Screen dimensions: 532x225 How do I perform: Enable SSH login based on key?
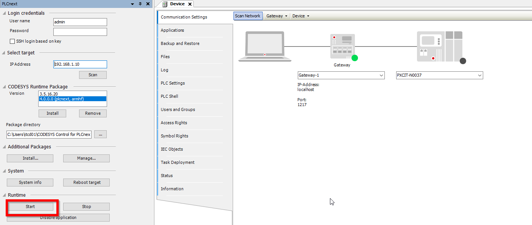(13, 41)
